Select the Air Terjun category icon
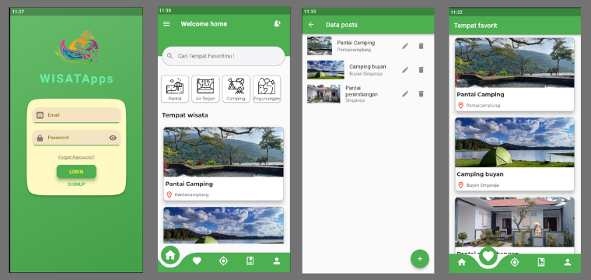Image resolution: width=591 pixels, height=280 pixels. click(x=205, y=89)
